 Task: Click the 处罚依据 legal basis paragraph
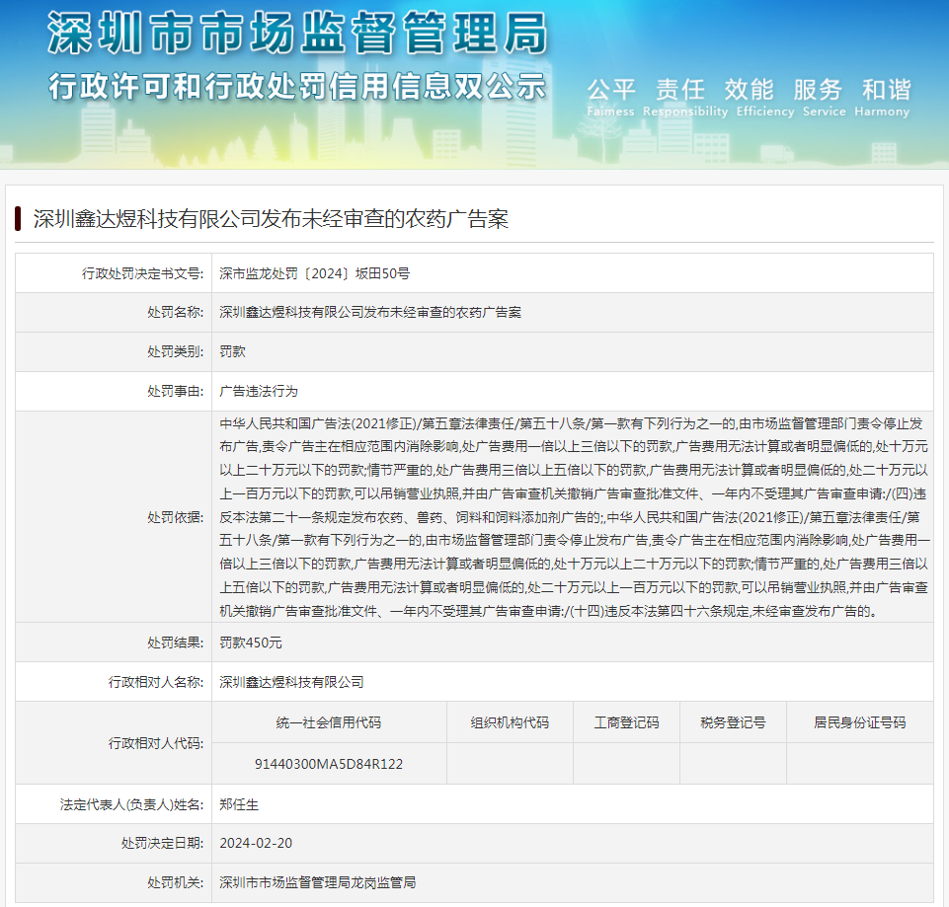click(x=573, y=516)
